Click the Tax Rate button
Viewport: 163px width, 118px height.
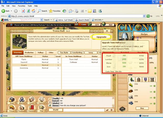[64, 52]
